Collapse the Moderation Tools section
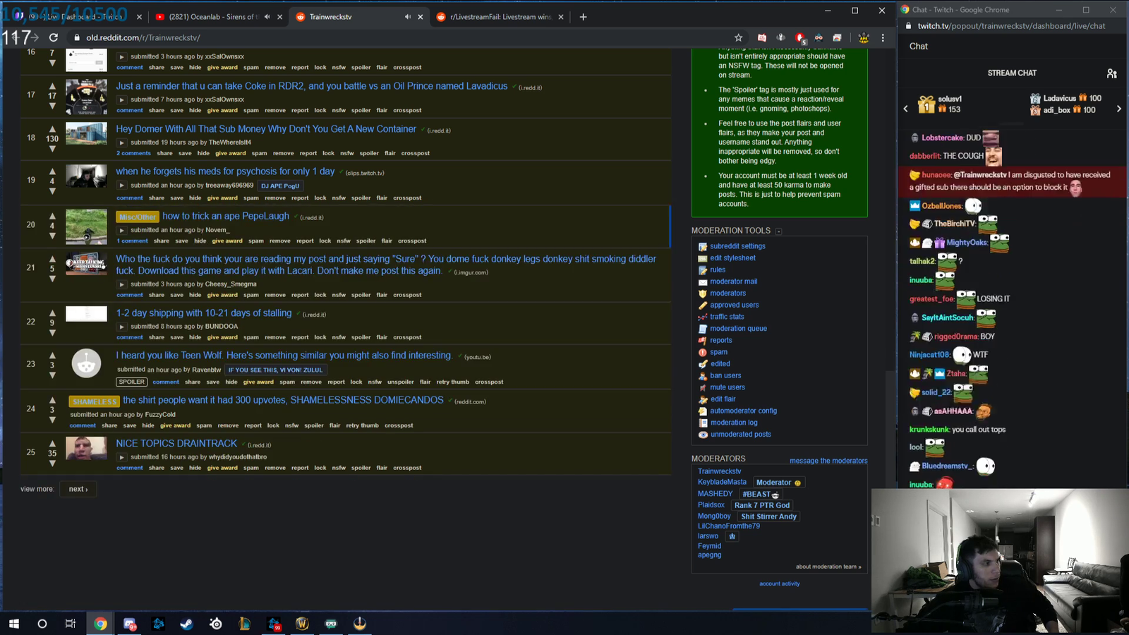Viewport: 1129px width, 635px height. [778, 231]
